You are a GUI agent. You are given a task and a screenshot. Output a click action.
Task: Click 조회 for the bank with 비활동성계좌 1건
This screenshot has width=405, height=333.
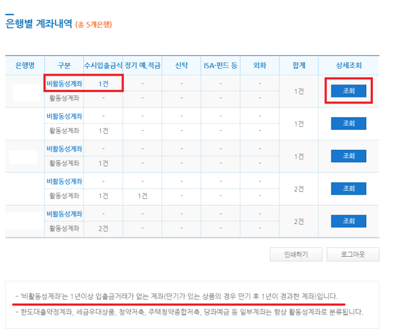348,90
